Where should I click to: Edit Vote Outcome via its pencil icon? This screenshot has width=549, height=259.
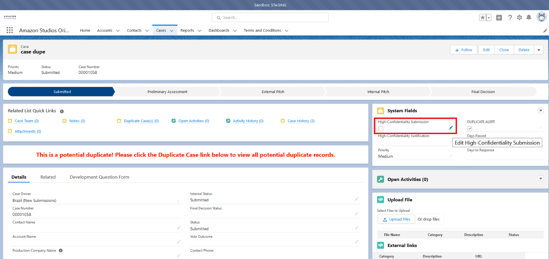click(357, 242)
